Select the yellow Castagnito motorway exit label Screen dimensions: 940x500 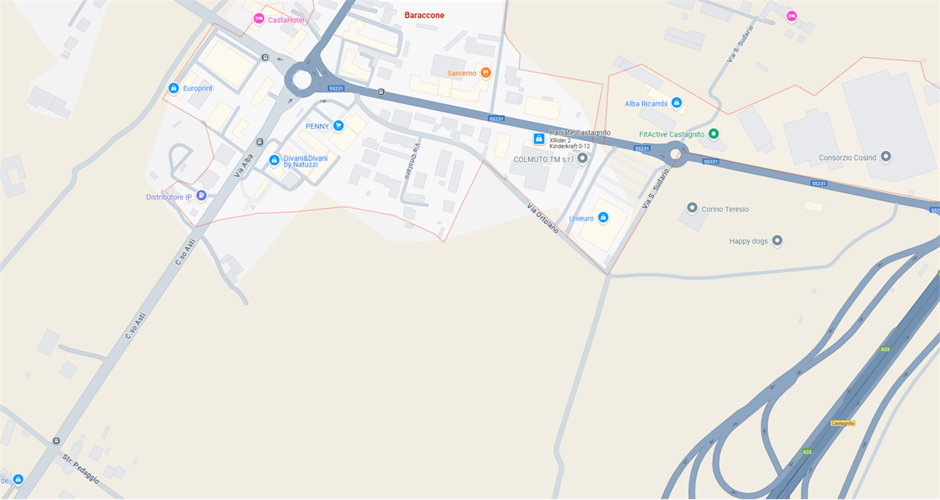843,423
